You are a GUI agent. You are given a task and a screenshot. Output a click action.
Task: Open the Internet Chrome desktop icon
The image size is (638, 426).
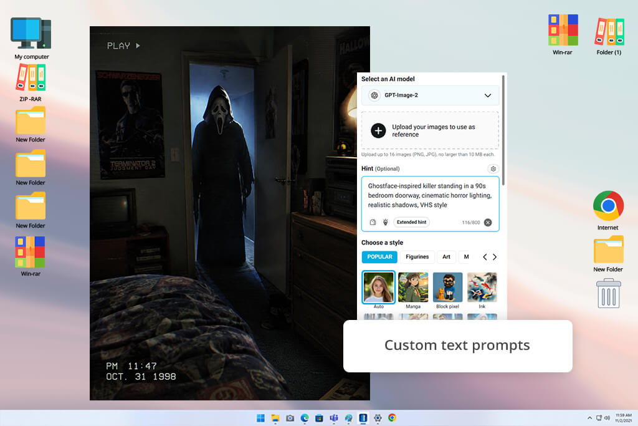pos(608,211)
